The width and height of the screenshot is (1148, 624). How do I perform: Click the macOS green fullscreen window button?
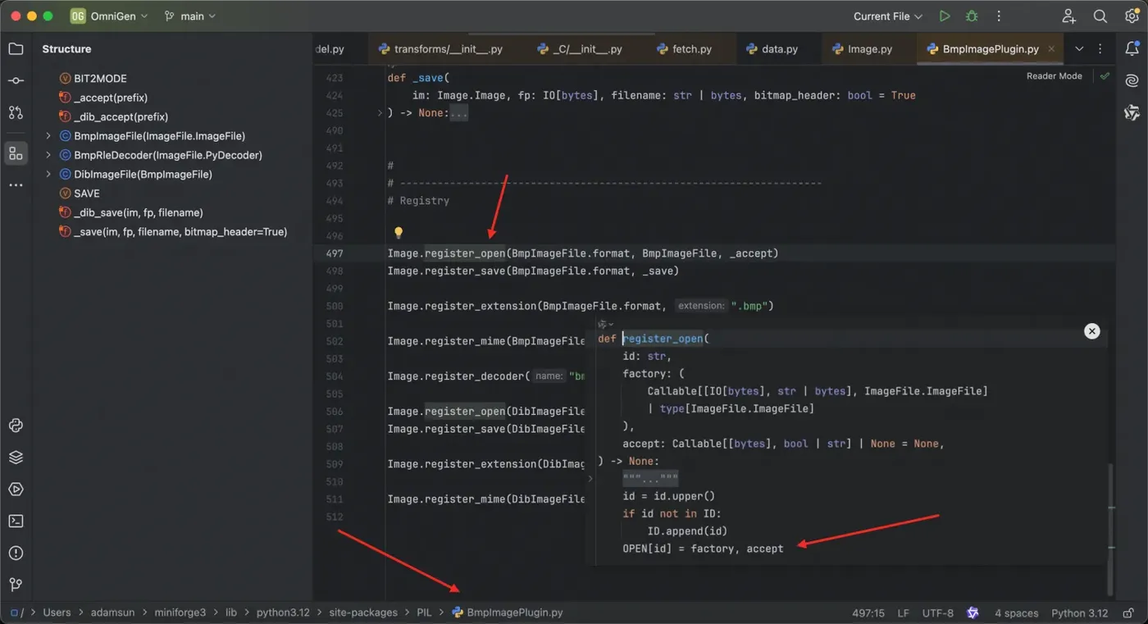48,16
